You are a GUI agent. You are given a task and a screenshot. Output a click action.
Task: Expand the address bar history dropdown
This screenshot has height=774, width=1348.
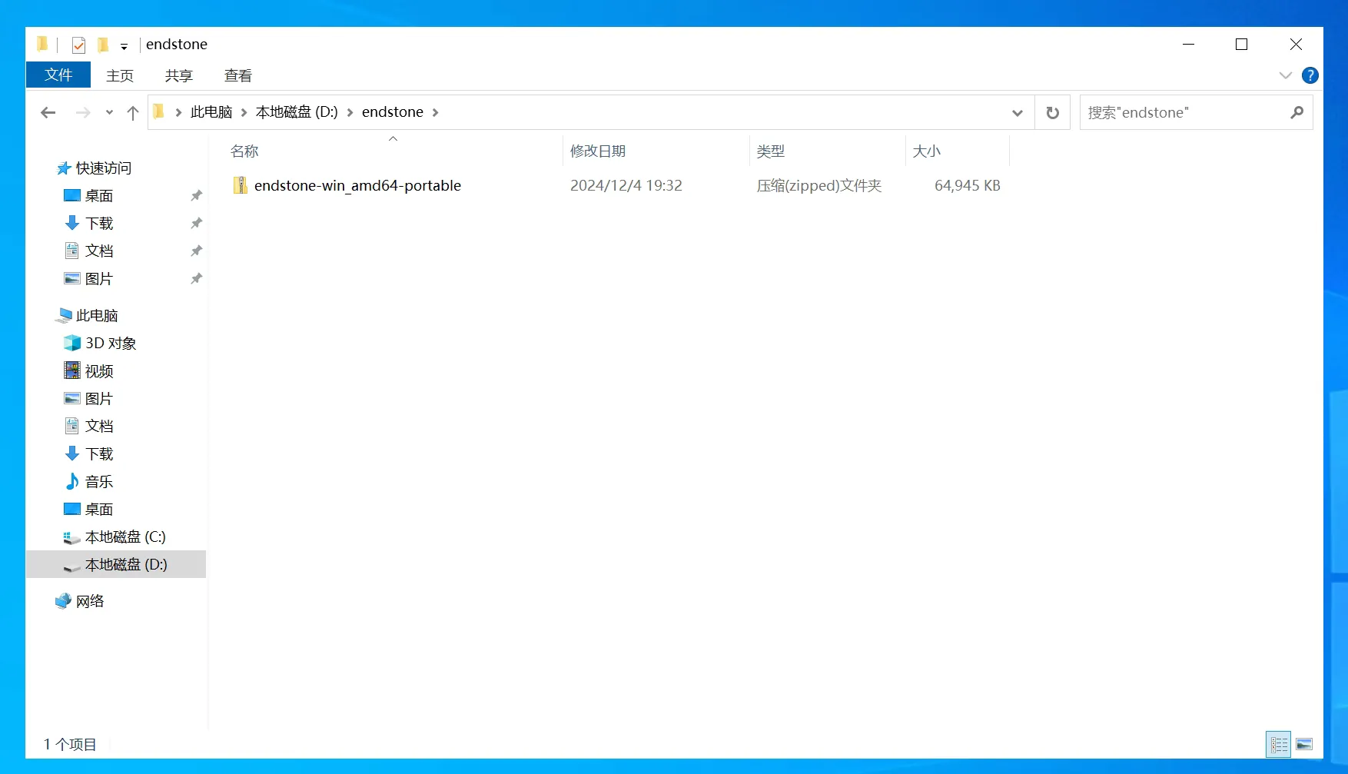pyautogui.click(x=1017, y=113)
